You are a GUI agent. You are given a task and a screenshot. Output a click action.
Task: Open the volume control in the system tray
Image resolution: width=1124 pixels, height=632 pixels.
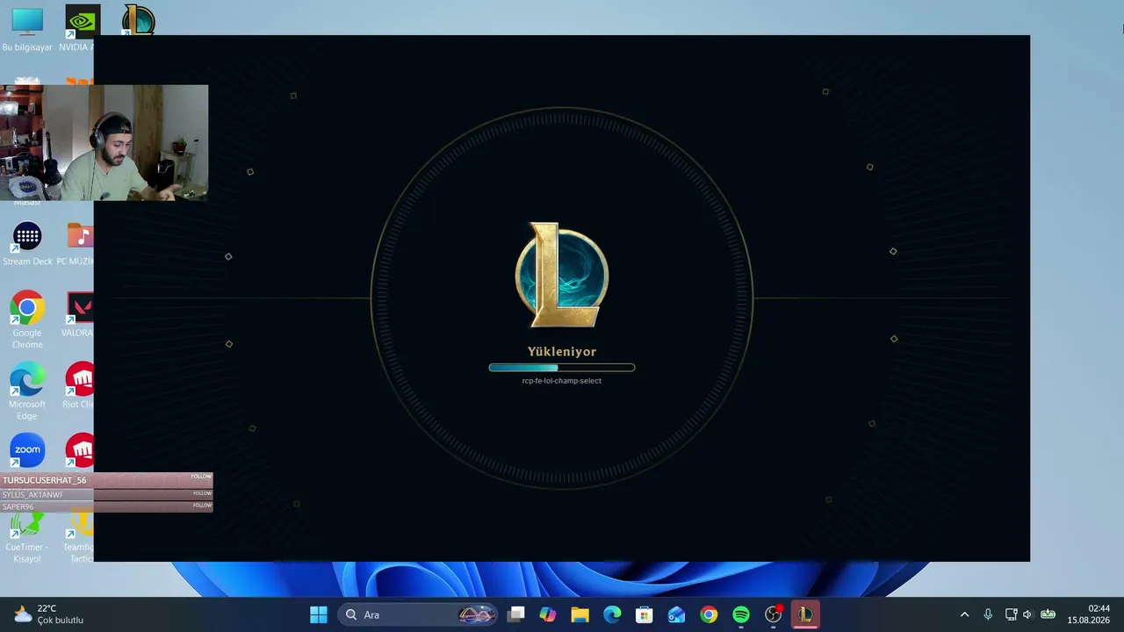point(1027,614)
